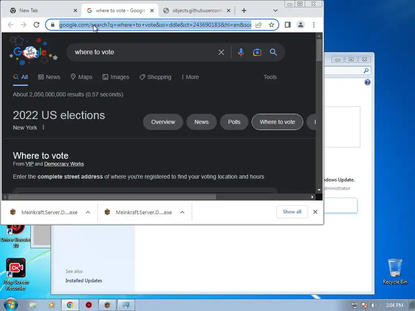Open the Windows Start button
Image resolution: width=415 pixels, height=311 pixels.
[x=11, y=305]
